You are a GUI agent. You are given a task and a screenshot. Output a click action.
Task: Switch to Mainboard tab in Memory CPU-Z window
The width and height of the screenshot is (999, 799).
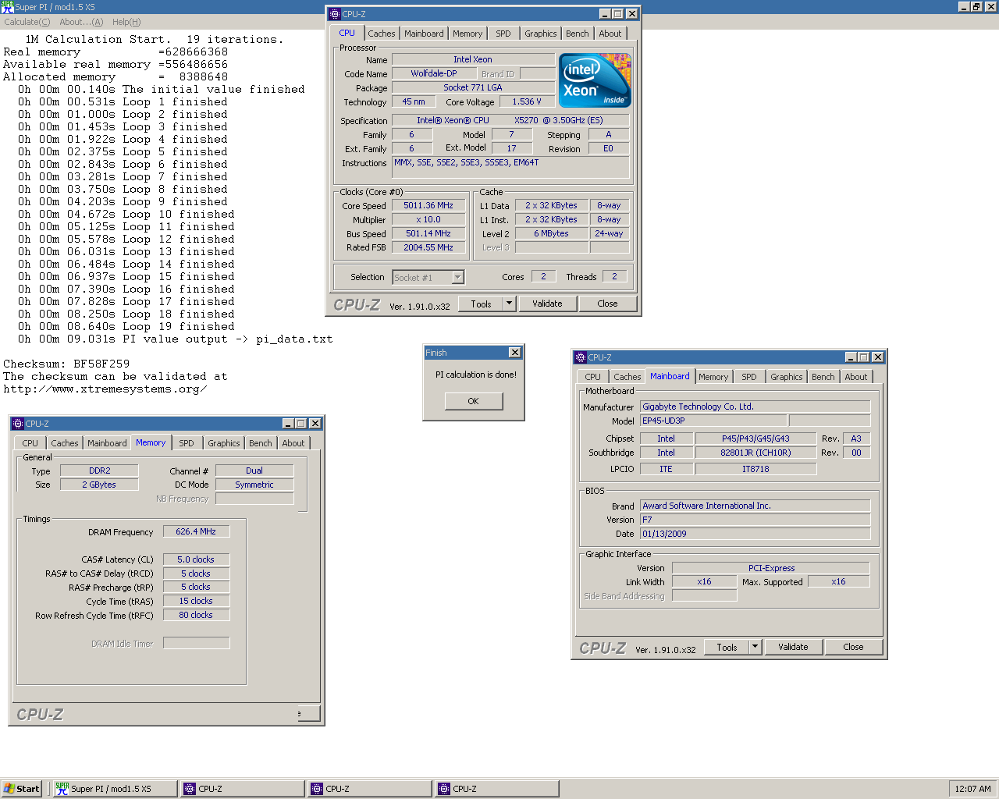pyautogui.click(x=107, y=443)
